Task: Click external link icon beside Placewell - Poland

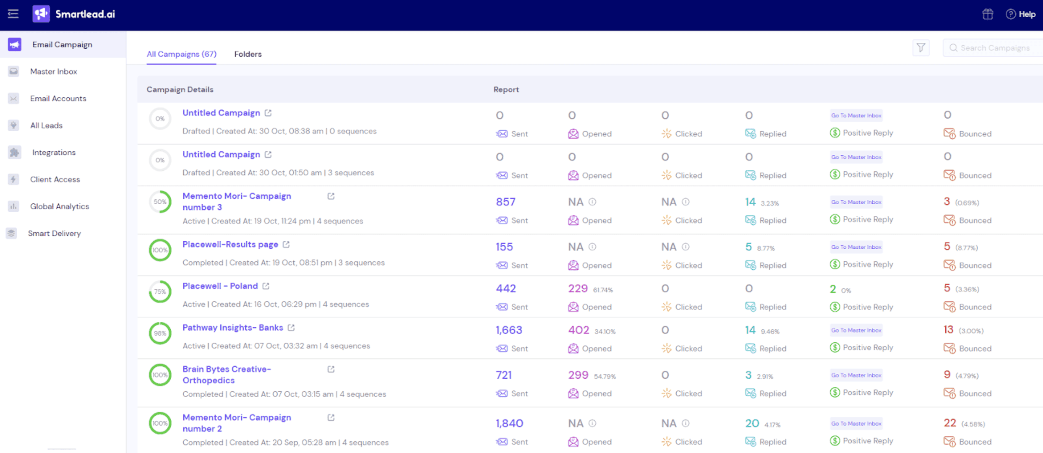Action: point(266,286)
